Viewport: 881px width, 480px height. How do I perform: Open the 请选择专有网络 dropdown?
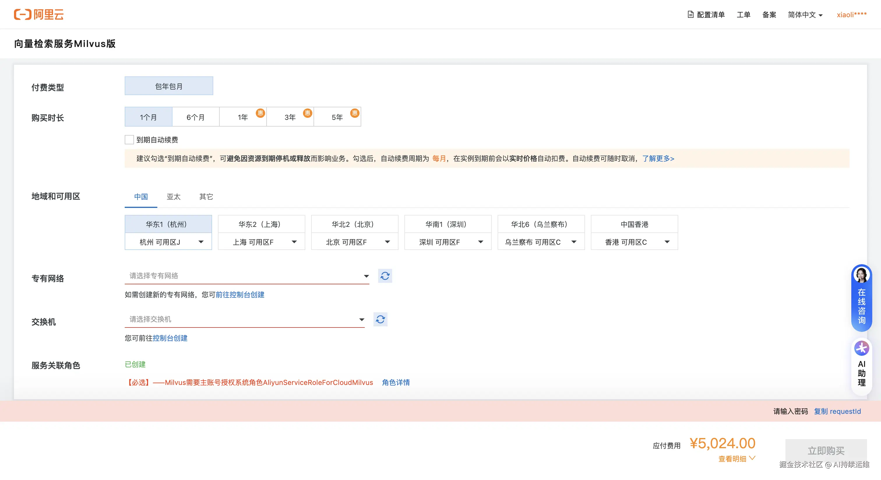247,276
